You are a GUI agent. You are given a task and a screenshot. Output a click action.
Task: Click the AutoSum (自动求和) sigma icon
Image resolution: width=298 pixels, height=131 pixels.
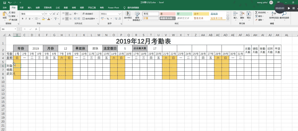point(256,13)
